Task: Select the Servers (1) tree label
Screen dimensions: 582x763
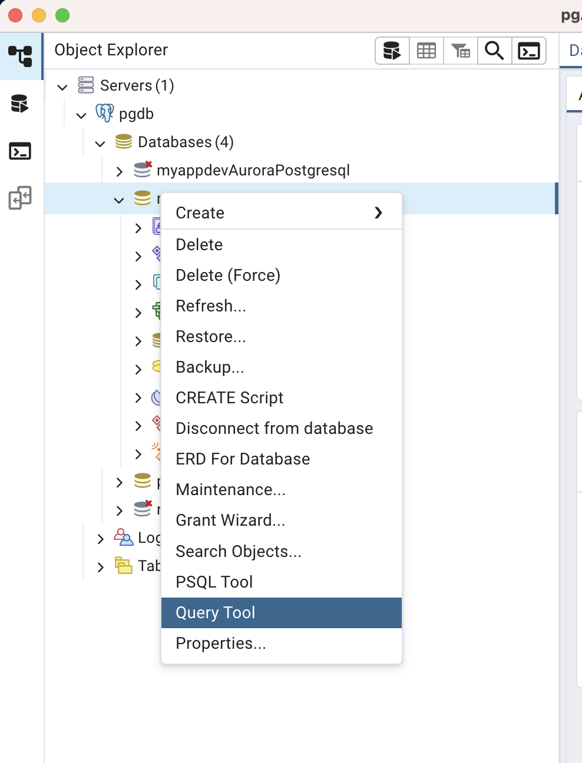Action: [x=137, y=85]
